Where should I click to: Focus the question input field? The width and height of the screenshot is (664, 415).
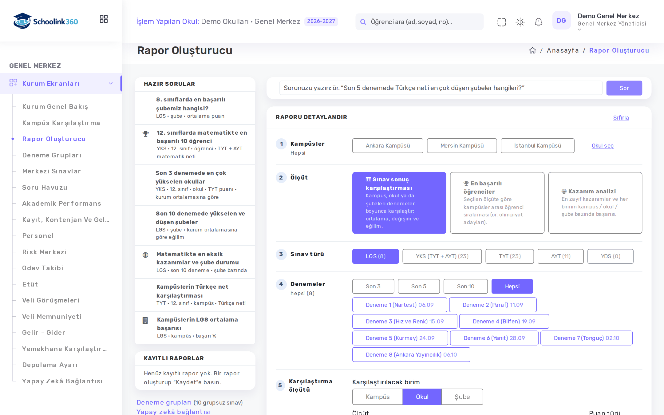tap(441, 88)
